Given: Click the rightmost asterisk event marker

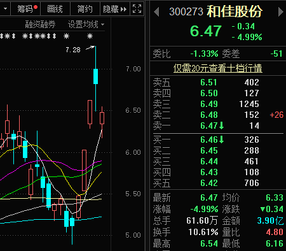Looking at the screenshot, I should tap(90, 36).
